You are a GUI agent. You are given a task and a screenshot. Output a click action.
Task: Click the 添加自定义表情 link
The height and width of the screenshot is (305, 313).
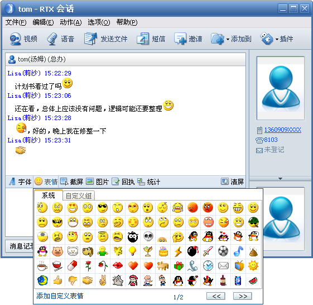tap(60, 296)
